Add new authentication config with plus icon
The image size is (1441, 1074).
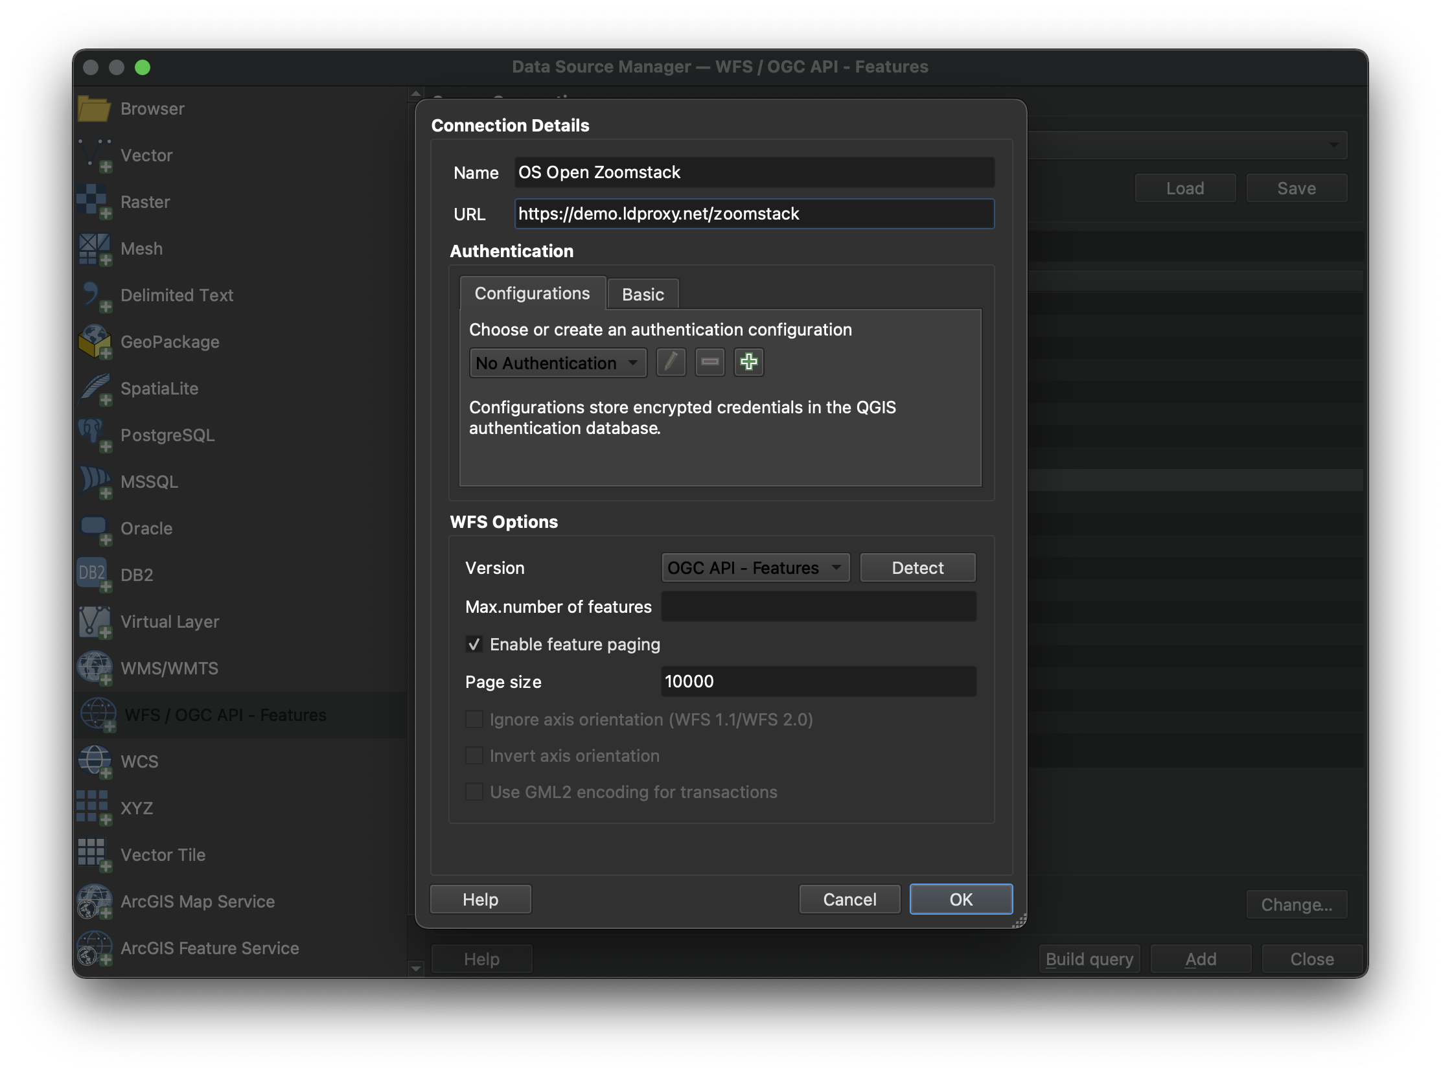click(749, 362)
